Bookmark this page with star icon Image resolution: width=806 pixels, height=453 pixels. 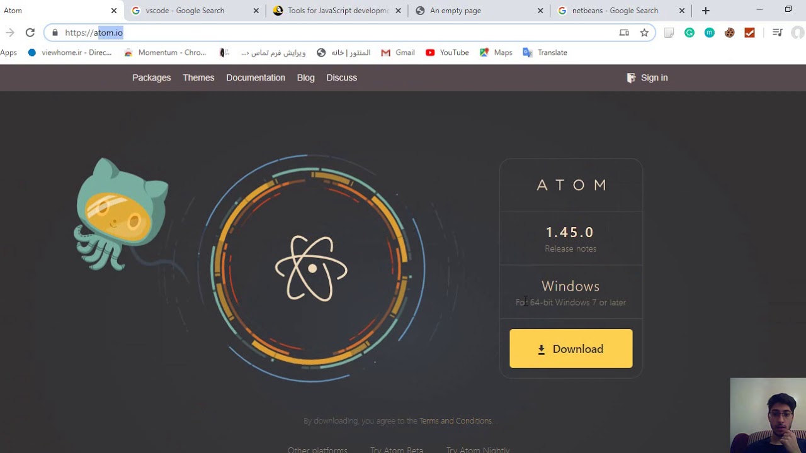pos(644,33)
